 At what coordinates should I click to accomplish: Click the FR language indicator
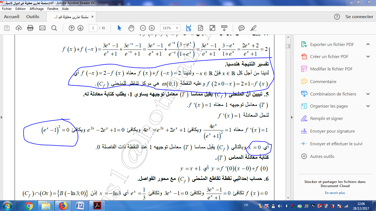pyautogui.click(x=247, y=205)
